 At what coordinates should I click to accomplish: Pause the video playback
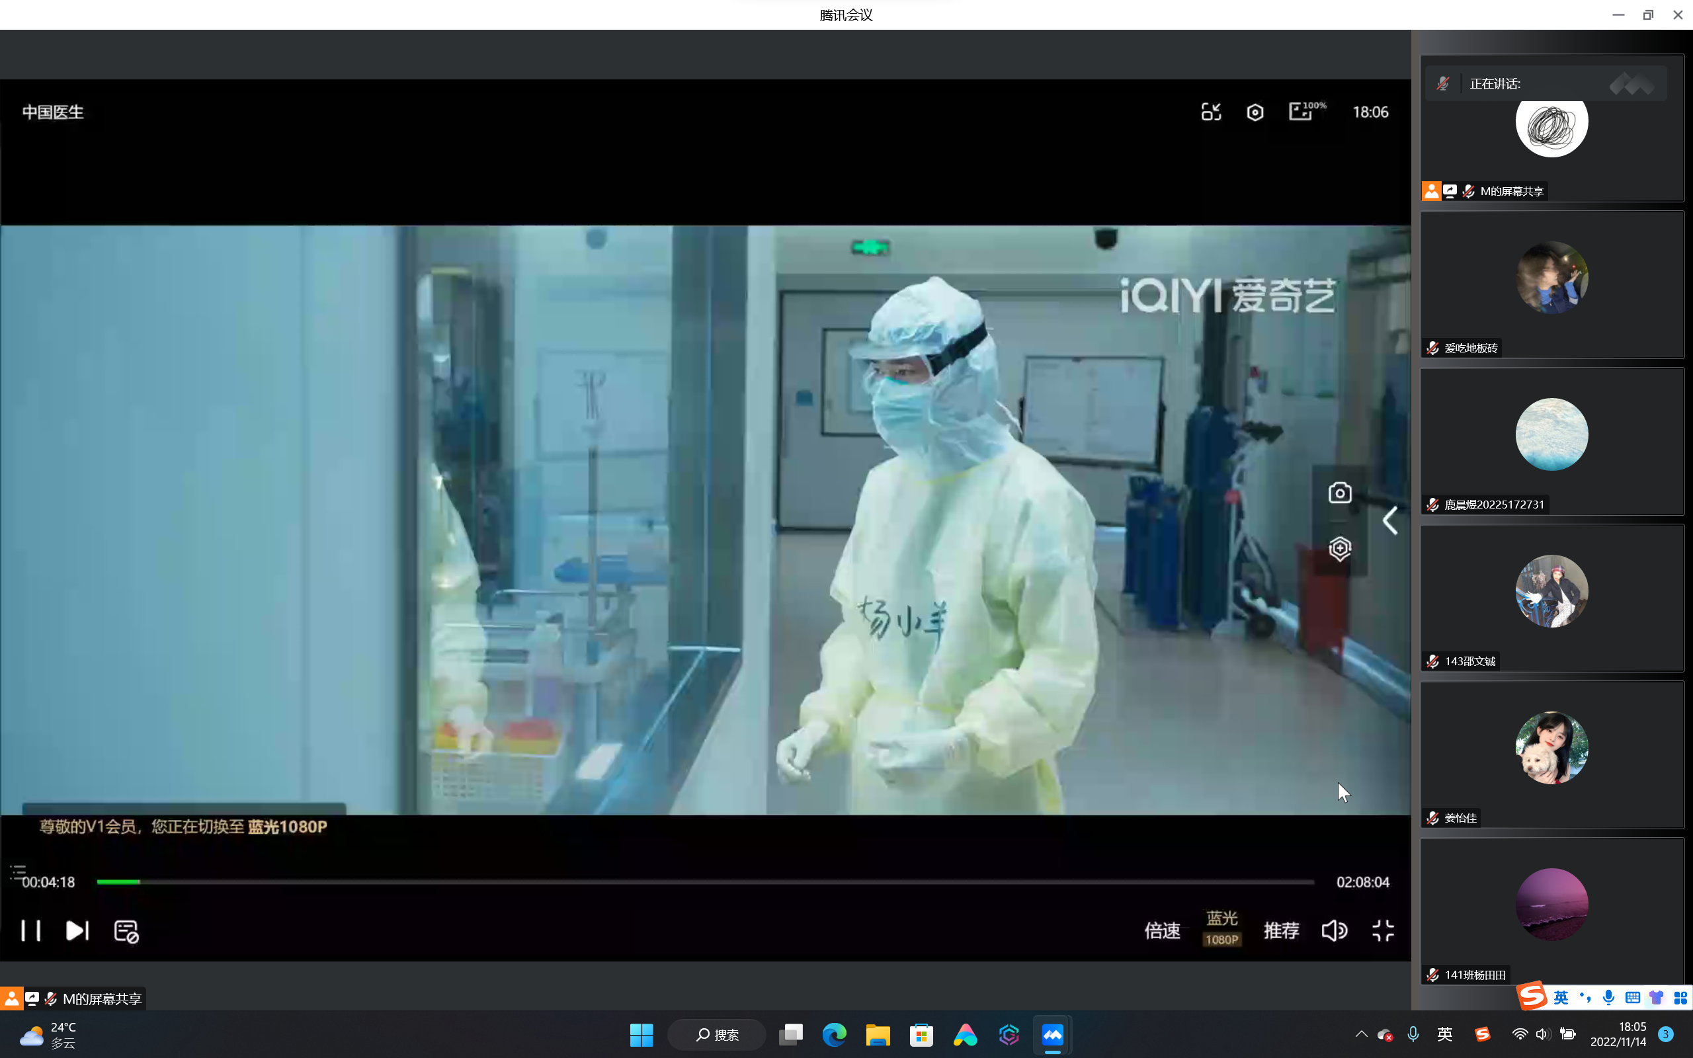[31, 930]
